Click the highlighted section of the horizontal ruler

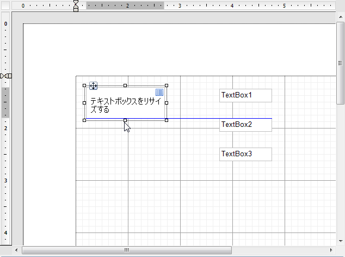(x=125, y=5)
